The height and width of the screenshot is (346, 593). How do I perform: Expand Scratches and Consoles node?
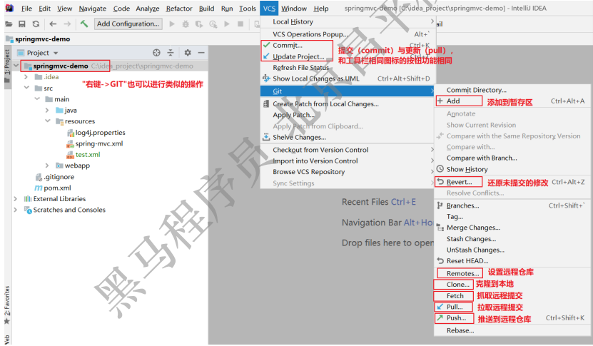(x=16, y=210)
